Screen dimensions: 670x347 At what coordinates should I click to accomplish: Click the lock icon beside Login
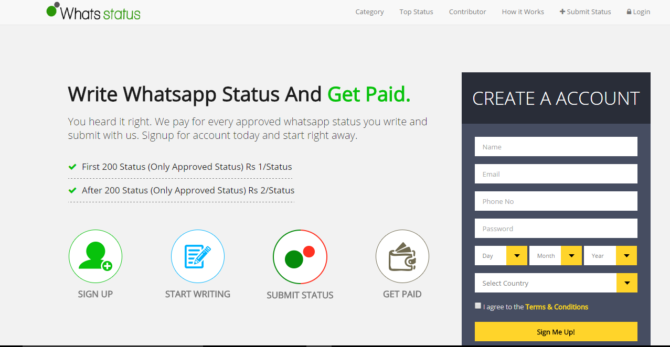tap(629, 12)
